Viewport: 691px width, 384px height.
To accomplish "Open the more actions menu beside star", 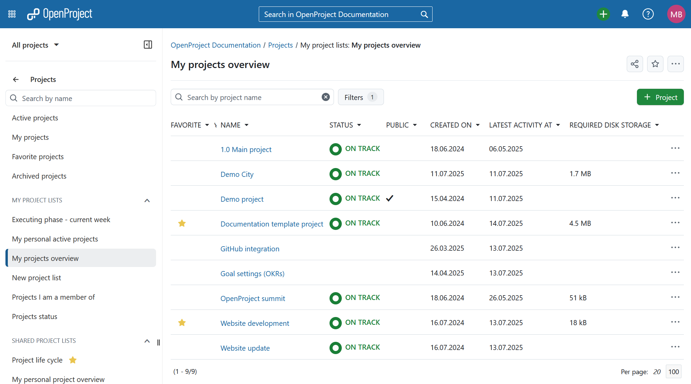I will (676, 64).
